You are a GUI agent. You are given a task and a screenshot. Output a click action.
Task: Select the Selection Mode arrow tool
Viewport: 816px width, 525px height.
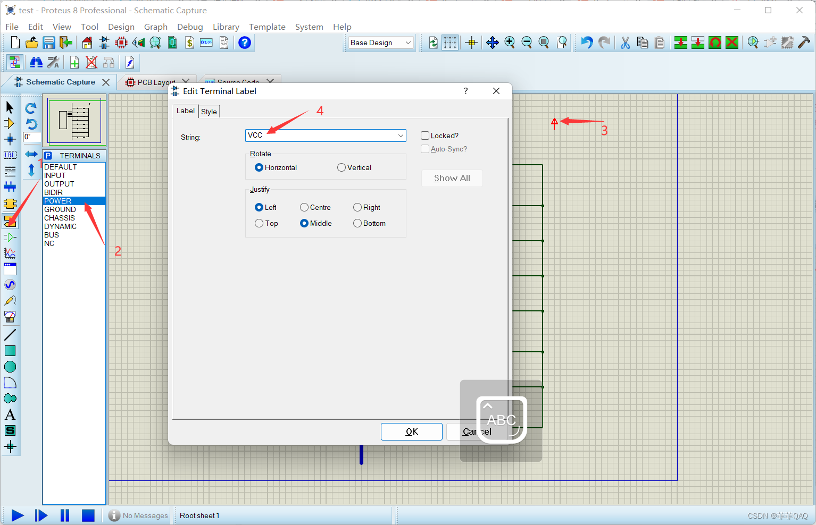(10, 107)
